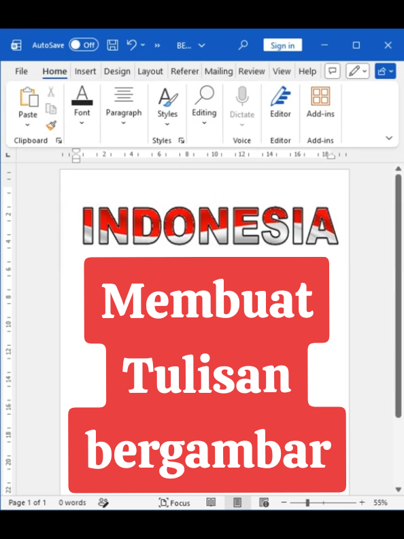This screenshot has width=404, height=539.
Task: Switch to the Review tab
Action: click(x=252, y=71)
